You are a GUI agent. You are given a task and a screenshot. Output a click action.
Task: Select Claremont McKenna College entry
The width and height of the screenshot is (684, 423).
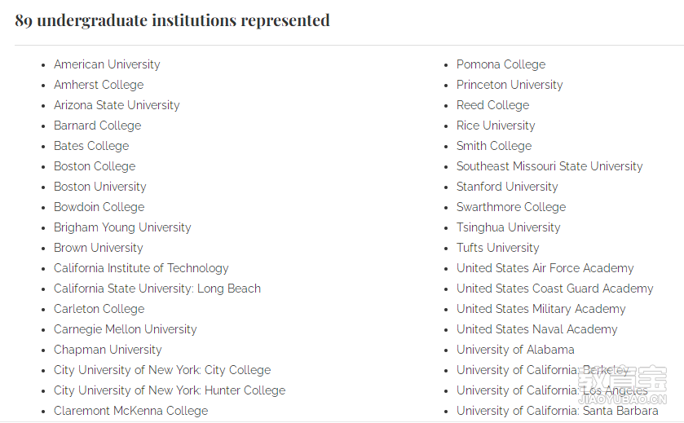(x=131, y=411)
